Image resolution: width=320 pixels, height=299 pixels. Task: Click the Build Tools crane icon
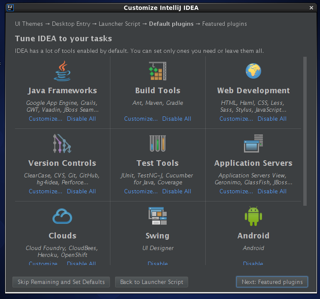click(x=158, y=71)
